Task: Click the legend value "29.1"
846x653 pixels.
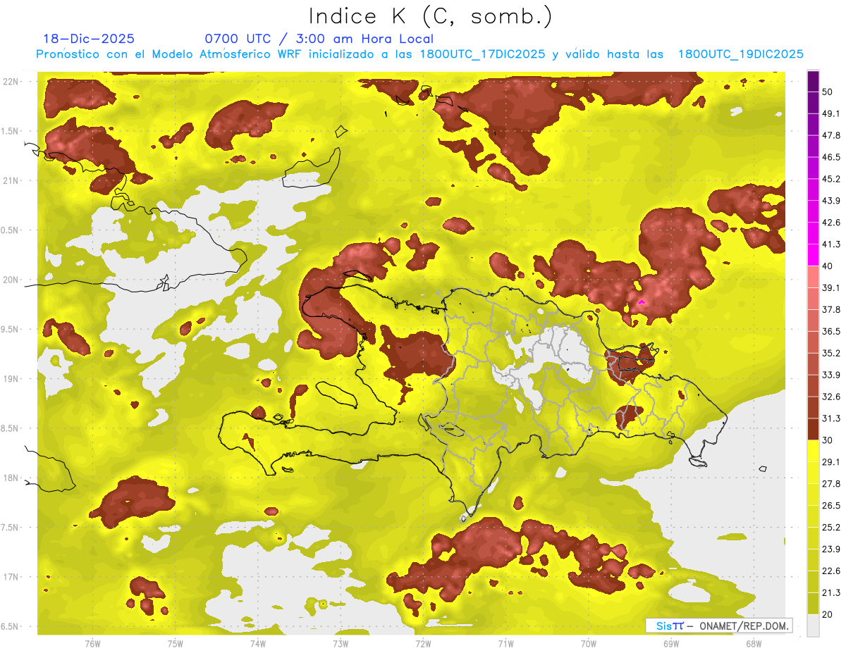Action: [831, 462]
